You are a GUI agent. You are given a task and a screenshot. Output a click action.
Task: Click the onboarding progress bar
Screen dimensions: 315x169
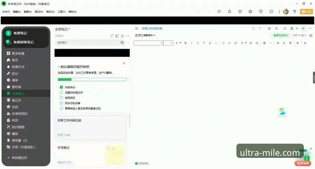[x=92, y=79]
